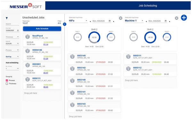Select the Shift 2 progress ring for HiFo
This screenshot has width=192, height=120.
click(x=94, y=37)
